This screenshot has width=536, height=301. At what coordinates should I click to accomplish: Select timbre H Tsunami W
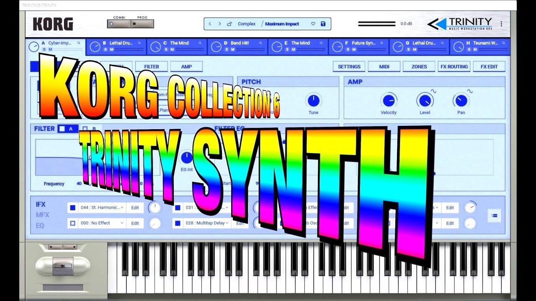click(x=480, y=46)
